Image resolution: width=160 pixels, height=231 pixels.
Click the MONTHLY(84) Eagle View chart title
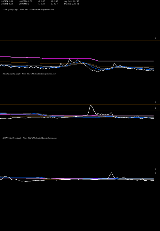(30, 138)
